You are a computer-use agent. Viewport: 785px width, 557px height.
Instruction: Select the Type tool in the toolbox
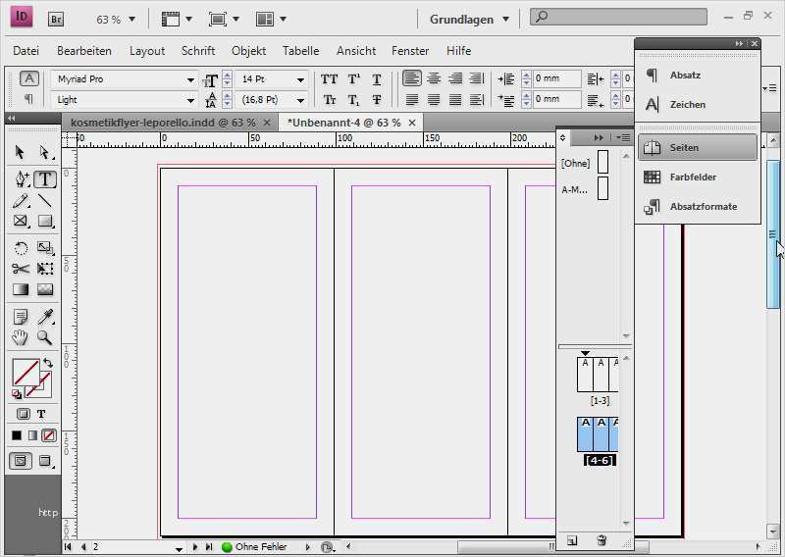tap(45, 178)
